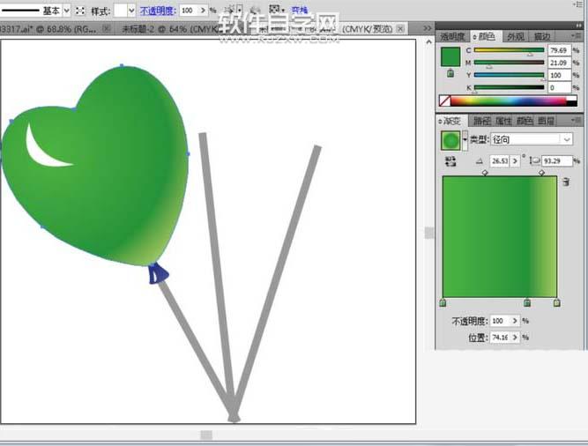Delete gradient stop with trash icon

pos(565,182)
